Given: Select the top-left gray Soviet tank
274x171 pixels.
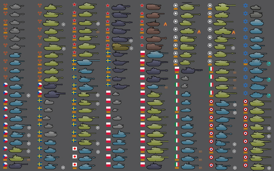Looking at the screenshot, I should (17, 7).
